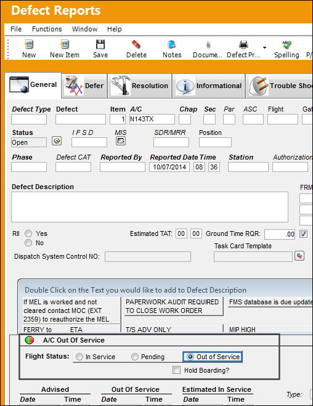Viewport: 313px width, 406px height.
Task: Click the Authorization field
Action: pos(290,167)
